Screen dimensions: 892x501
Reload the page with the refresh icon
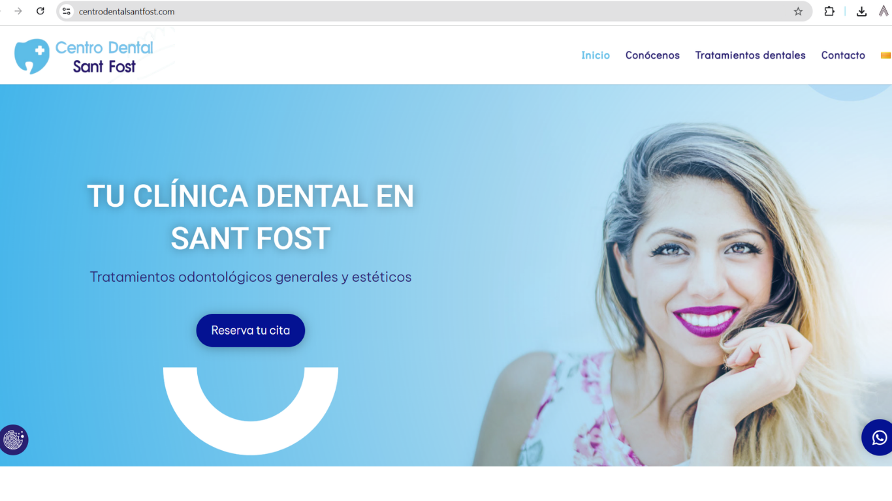(40, 11)
